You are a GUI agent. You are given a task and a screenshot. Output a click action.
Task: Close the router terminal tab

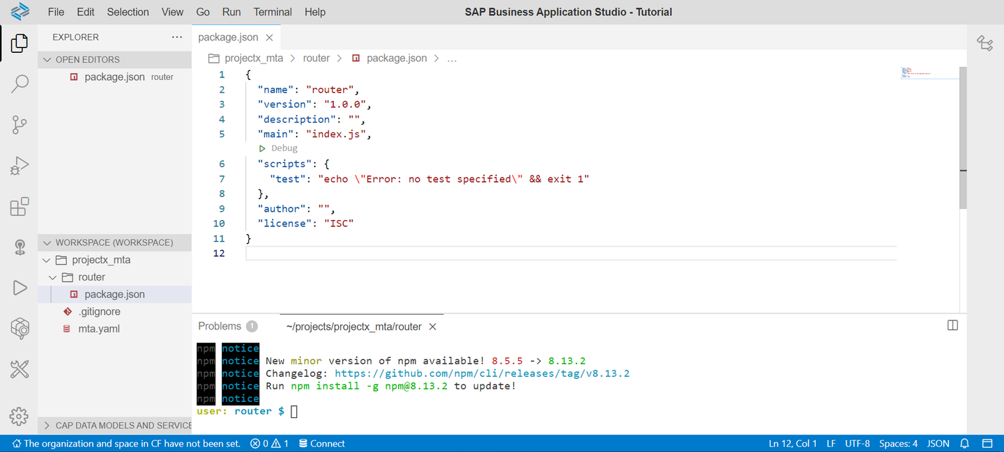[432, 327]
